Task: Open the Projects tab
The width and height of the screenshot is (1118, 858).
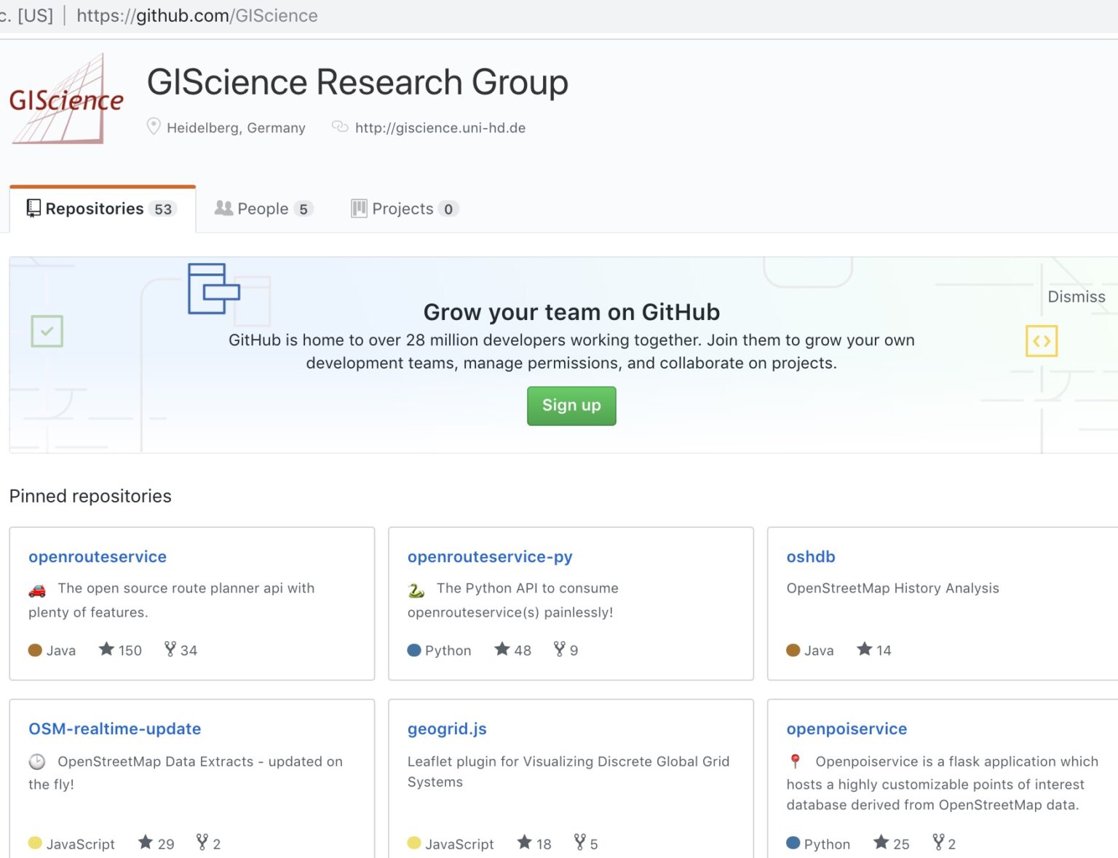Action: point(403,209)
